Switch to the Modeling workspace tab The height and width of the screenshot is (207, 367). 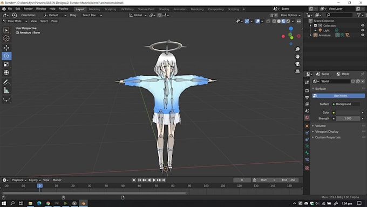[x=94, y=9]
